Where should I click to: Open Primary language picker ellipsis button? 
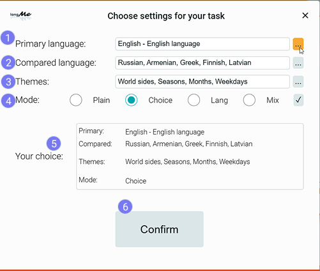298,44
